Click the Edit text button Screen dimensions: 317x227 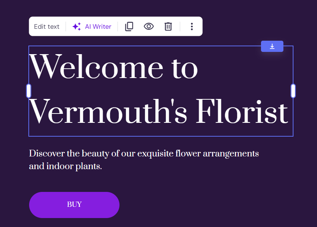tap(47, 27)
